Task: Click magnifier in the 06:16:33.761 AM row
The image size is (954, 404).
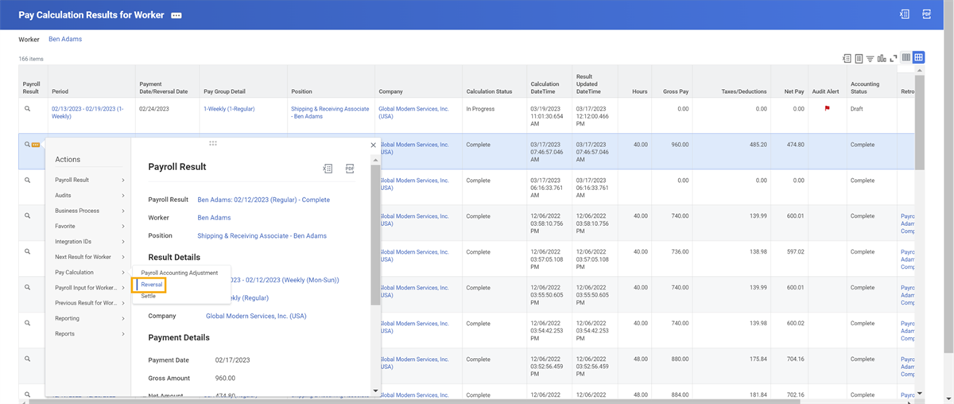Action: [x=27, y=181]
